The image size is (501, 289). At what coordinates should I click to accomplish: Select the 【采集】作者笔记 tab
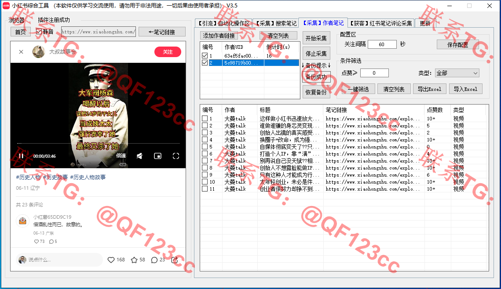pyautogui.click(x=323, y=23)
